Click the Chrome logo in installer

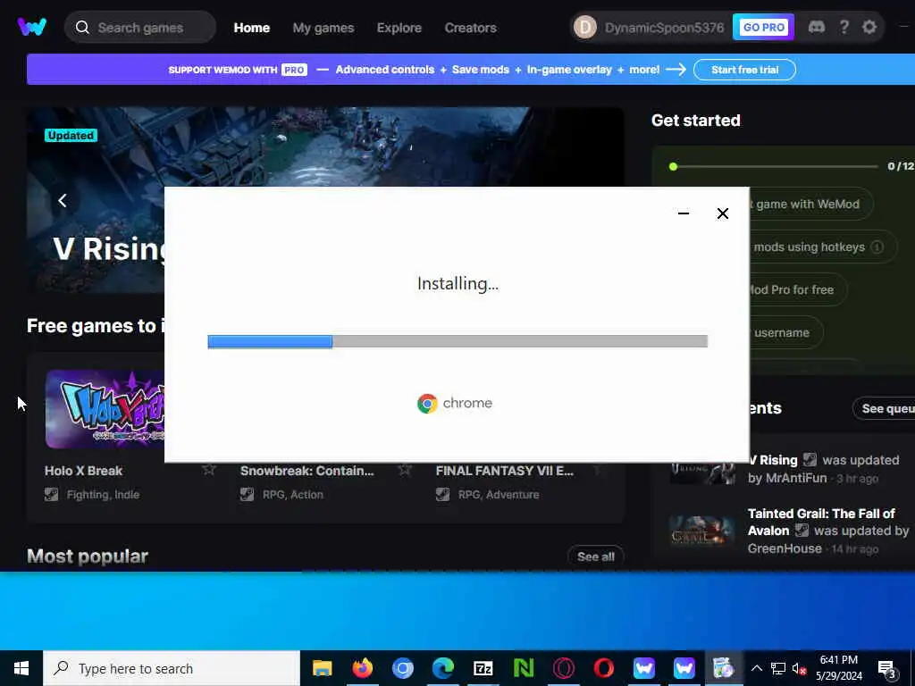point(427,403)
